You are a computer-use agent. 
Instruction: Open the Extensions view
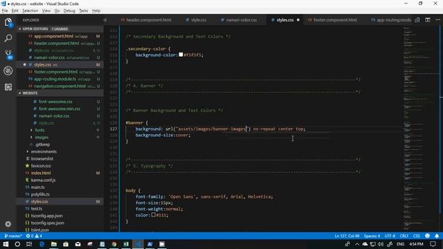[8, 87]
